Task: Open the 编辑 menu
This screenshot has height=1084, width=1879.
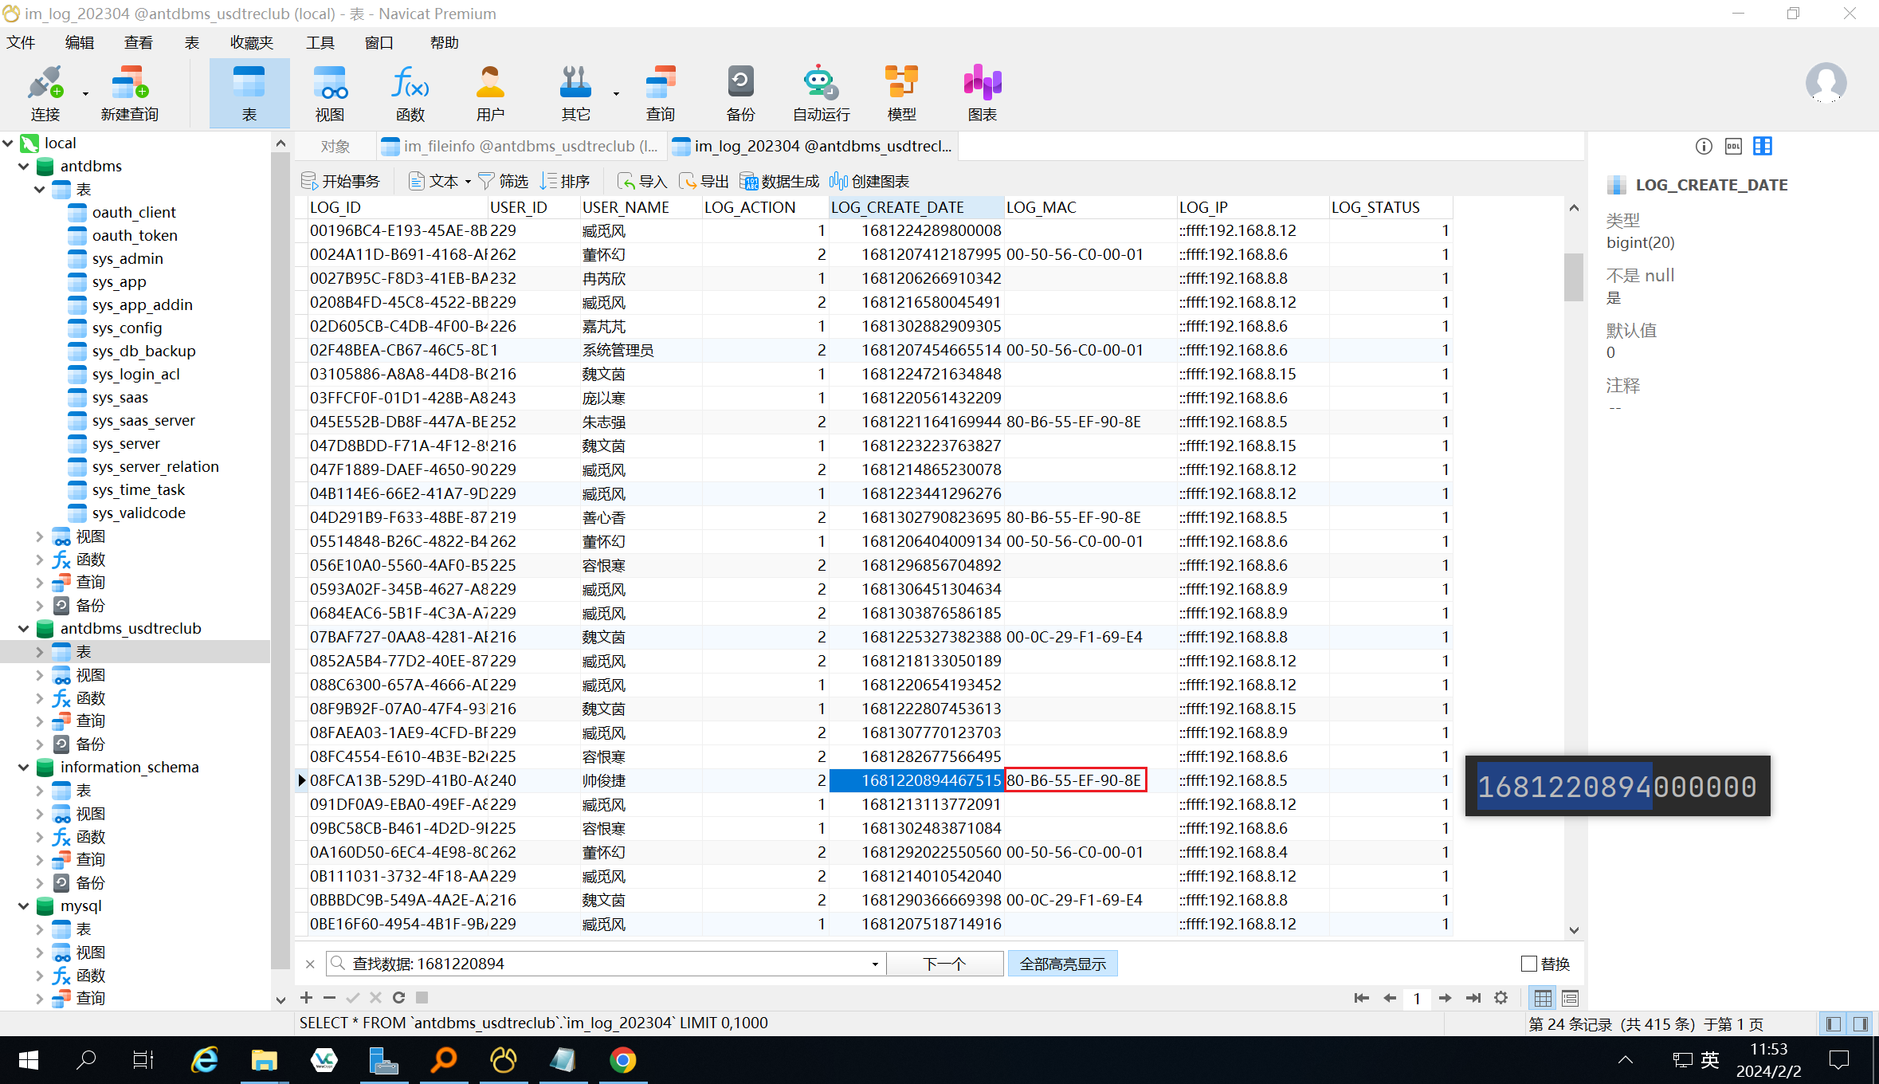Action: (80, 42)
